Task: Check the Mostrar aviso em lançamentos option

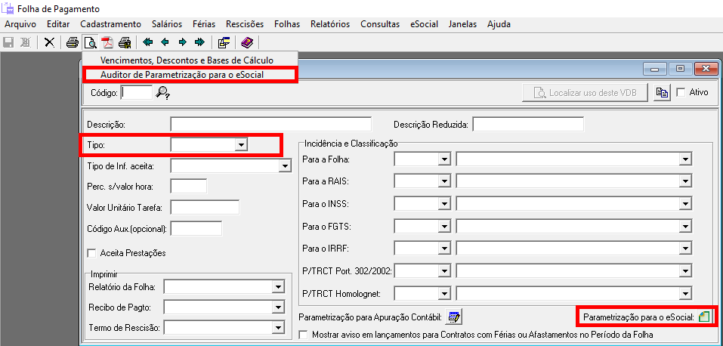Action: pos(304,334)
